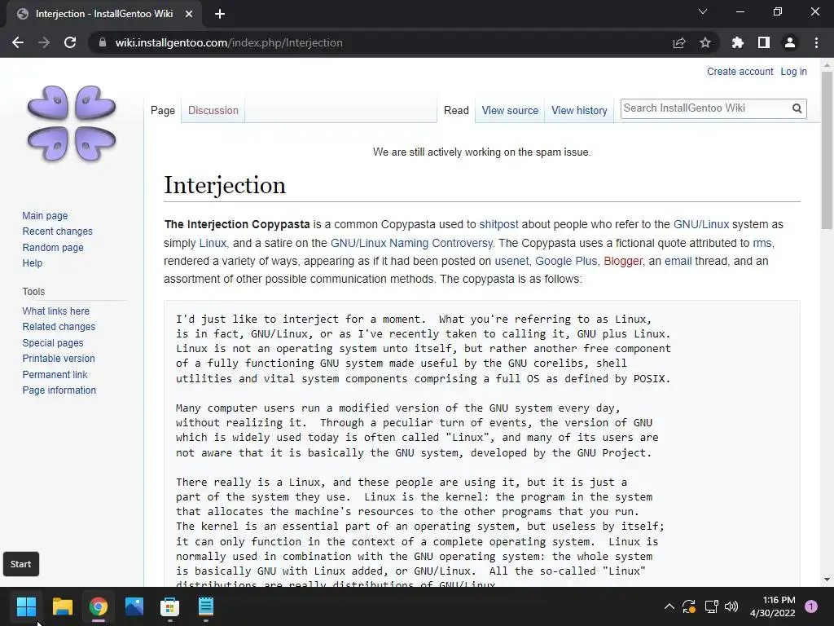Get the Permanent link
Image resolution: width=834 pixels, height=626 pixels.
55,374
